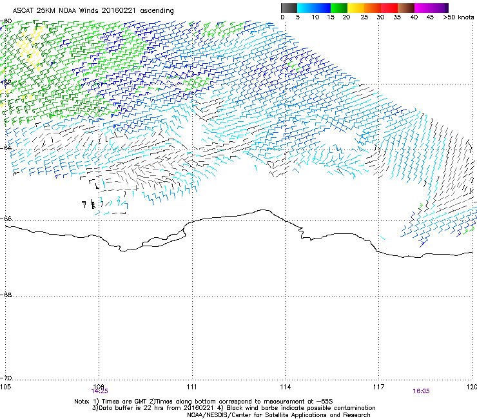Click the 'Times are GMT' note line
The image size is (477, 419).
204,402
